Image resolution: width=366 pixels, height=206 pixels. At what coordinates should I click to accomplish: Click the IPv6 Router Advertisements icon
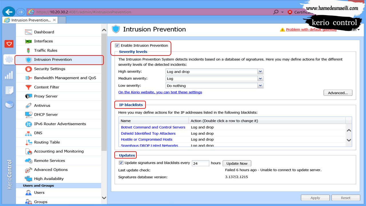coord(28,124)
